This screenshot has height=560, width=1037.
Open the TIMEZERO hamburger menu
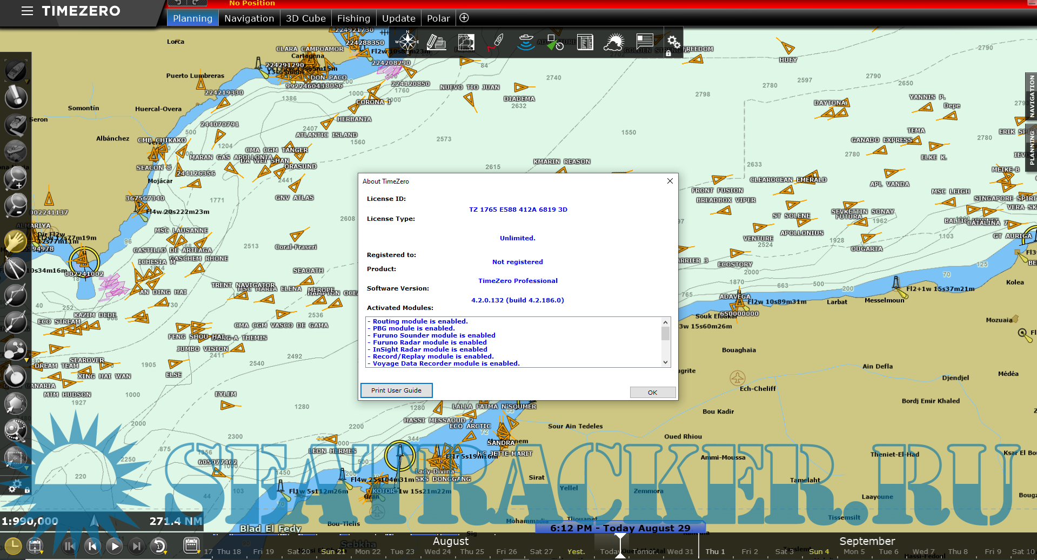[27, 11]
